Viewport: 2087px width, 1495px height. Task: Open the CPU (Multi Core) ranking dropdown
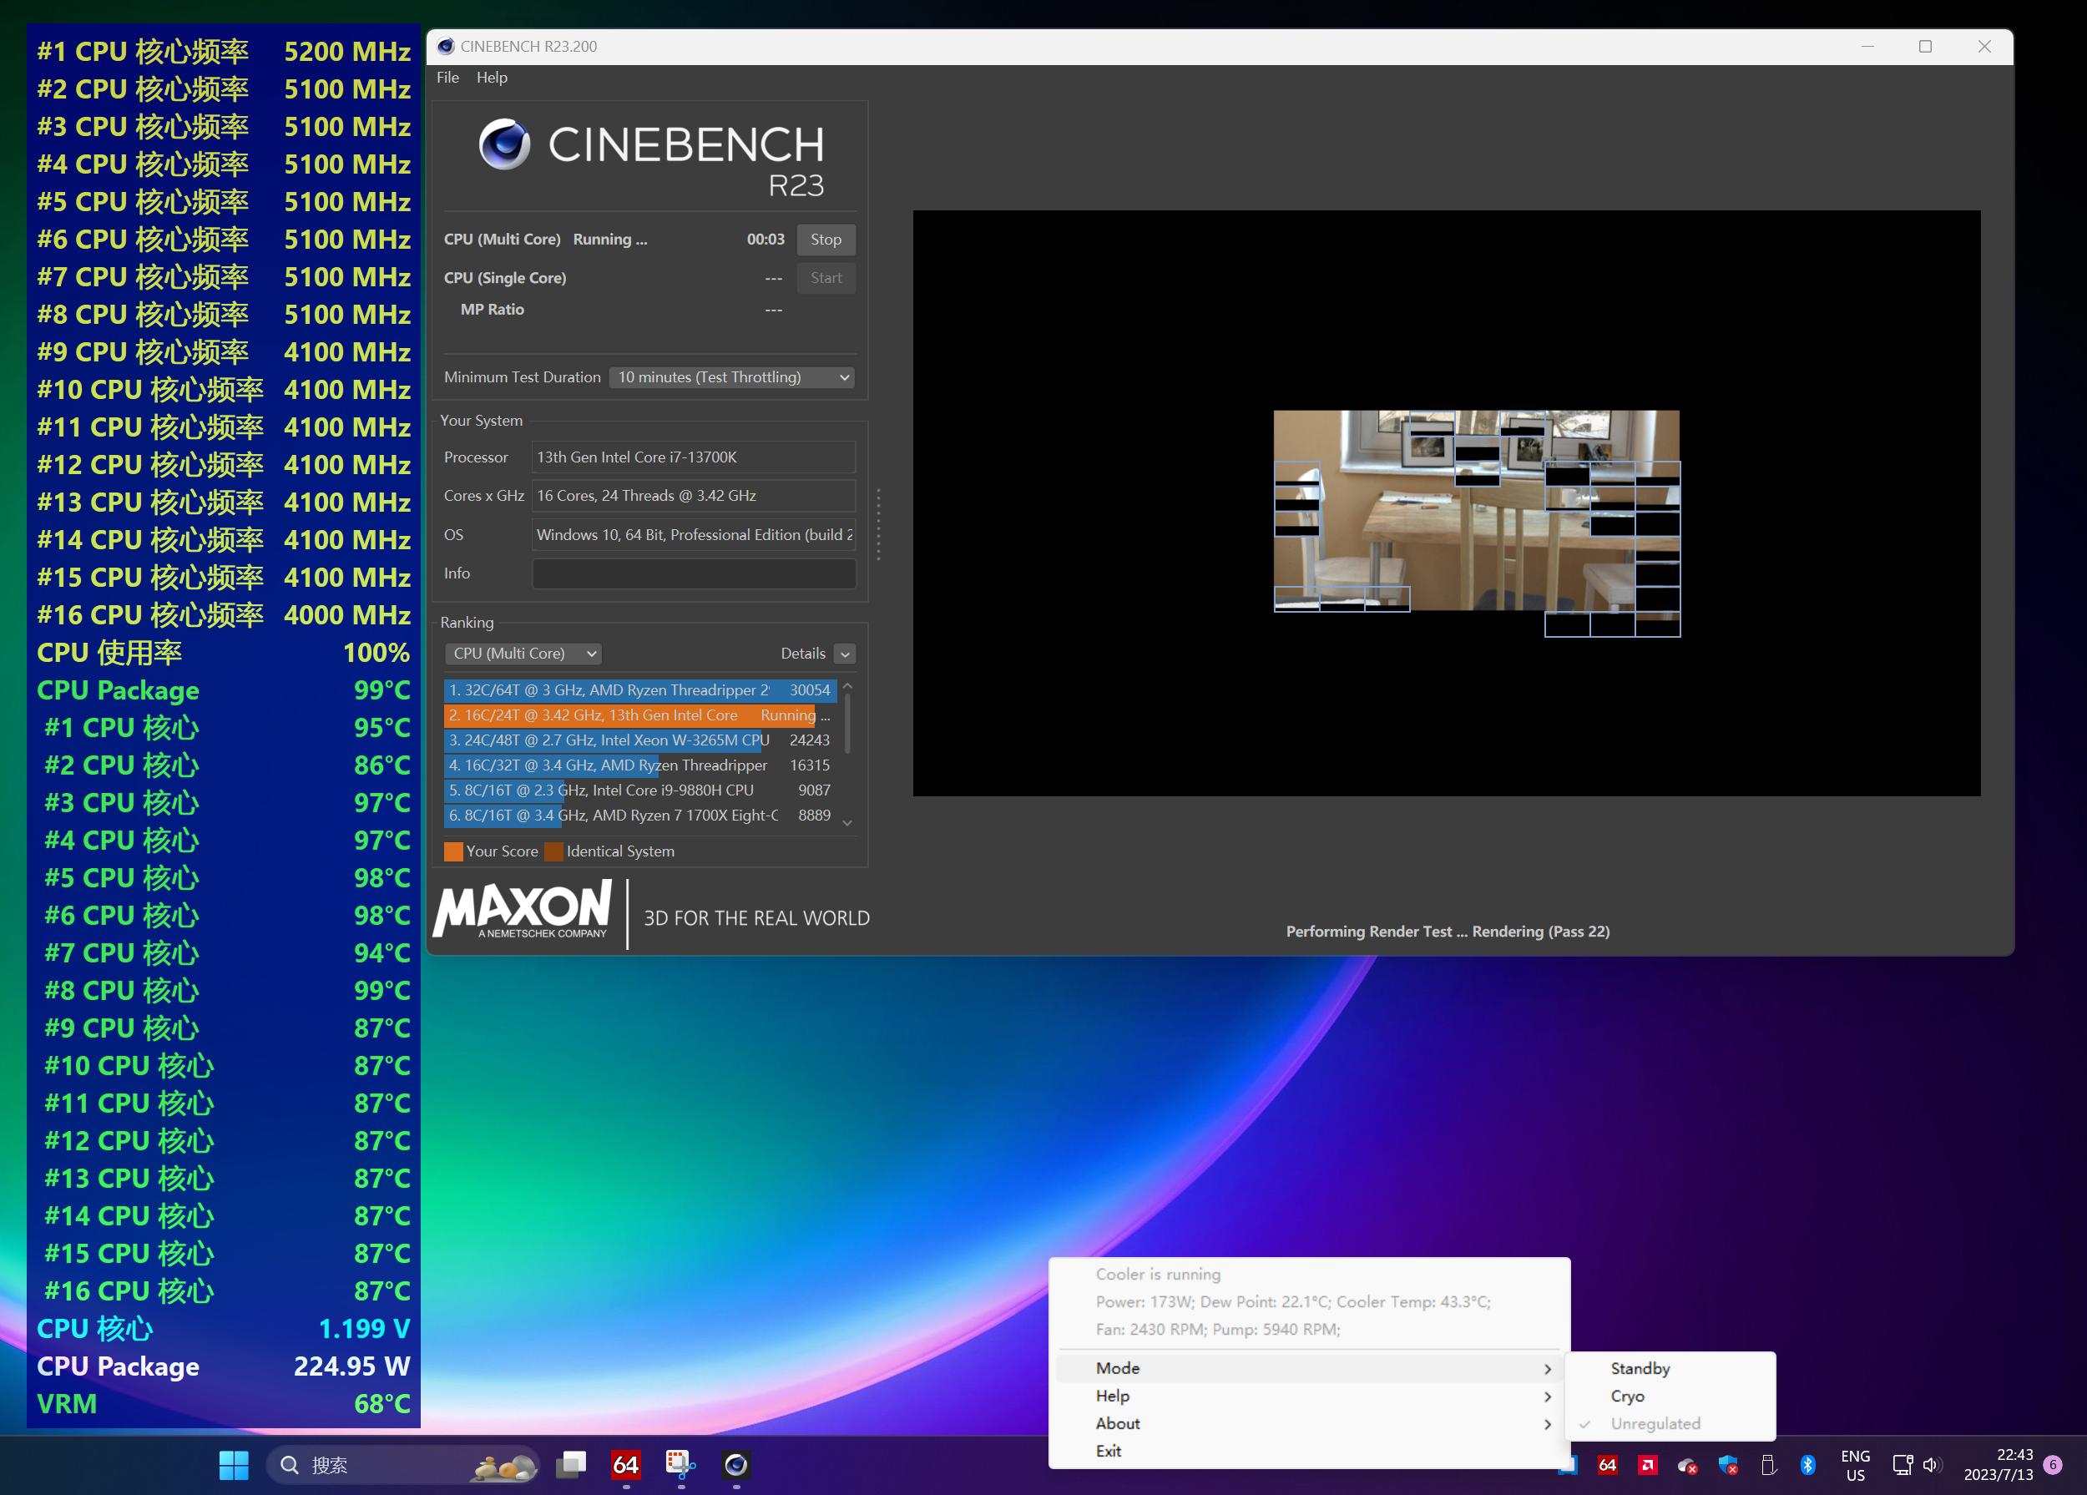point(523,654)
